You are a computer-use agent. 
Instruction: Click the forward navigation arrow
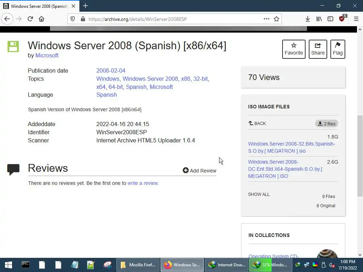[19, 19]
